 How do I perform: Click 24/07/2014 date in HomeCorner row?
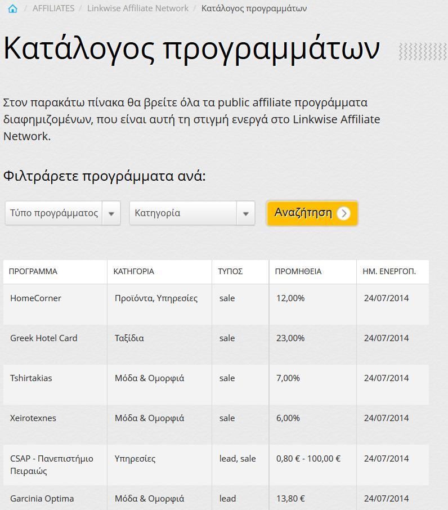pyautogui.click(x=386, y=298)
